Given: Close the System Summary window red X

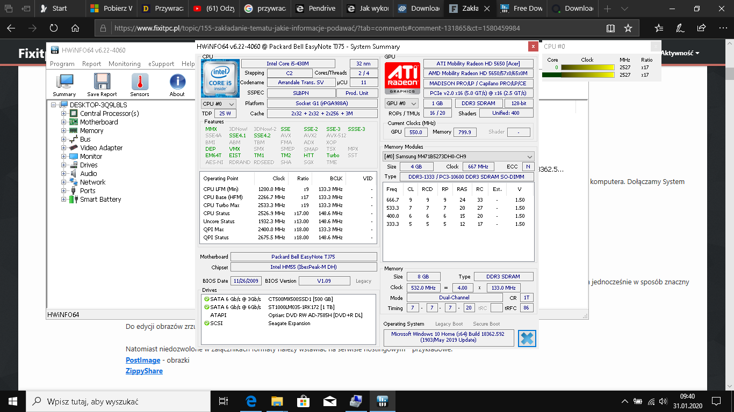Looking at the screenshot, I should pos(532,46).
